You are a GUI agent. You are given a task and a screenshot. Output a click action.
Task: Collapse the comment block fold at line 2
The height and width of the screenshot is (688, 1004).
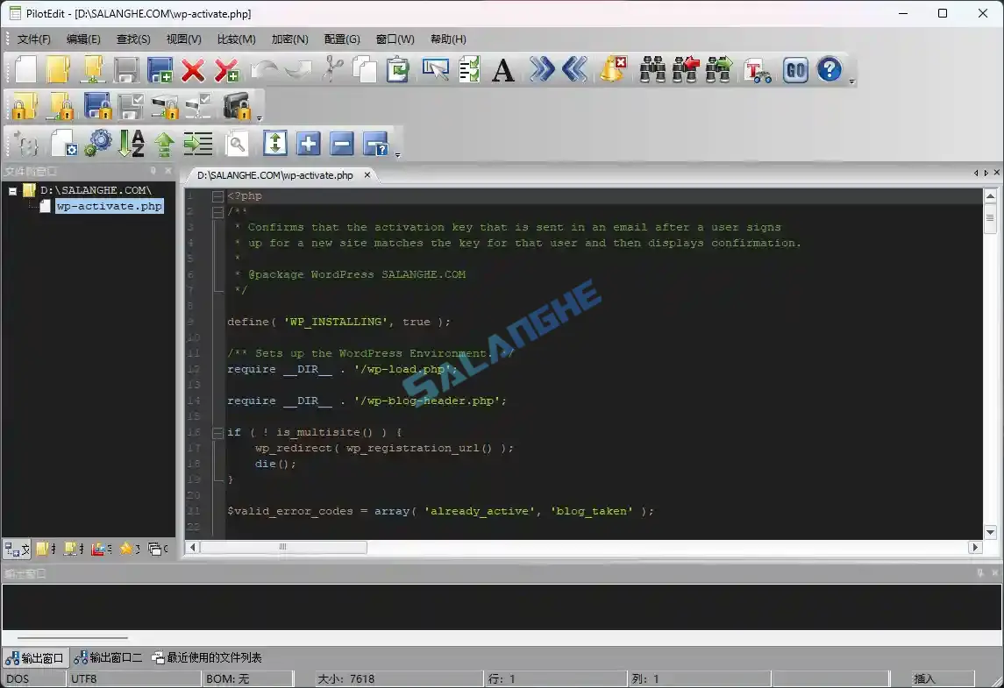(x=217, y=211)
